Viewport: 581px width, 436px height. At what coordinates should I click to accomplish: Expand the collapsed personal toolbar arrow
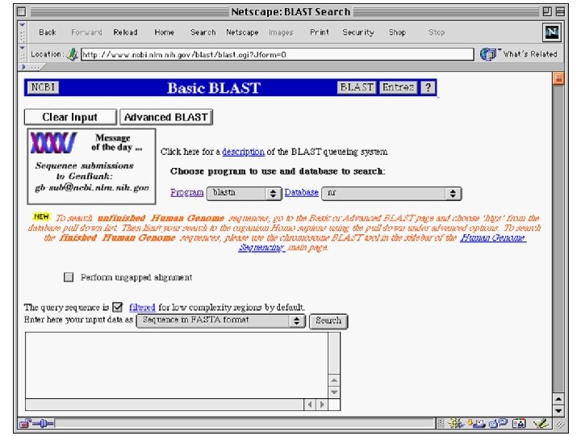(24, 67)
